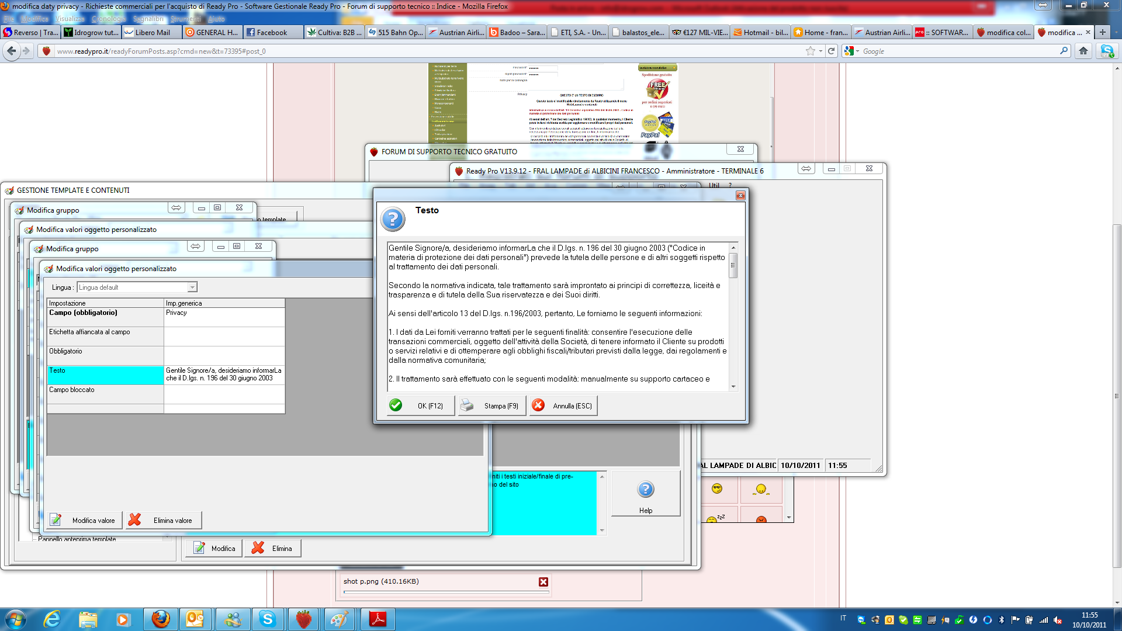Click the Modifica valore pencil icon

[56, 520]
